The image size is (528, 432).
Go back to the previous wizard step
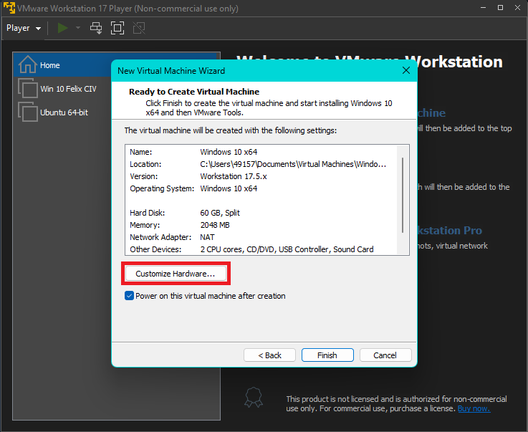269,355
